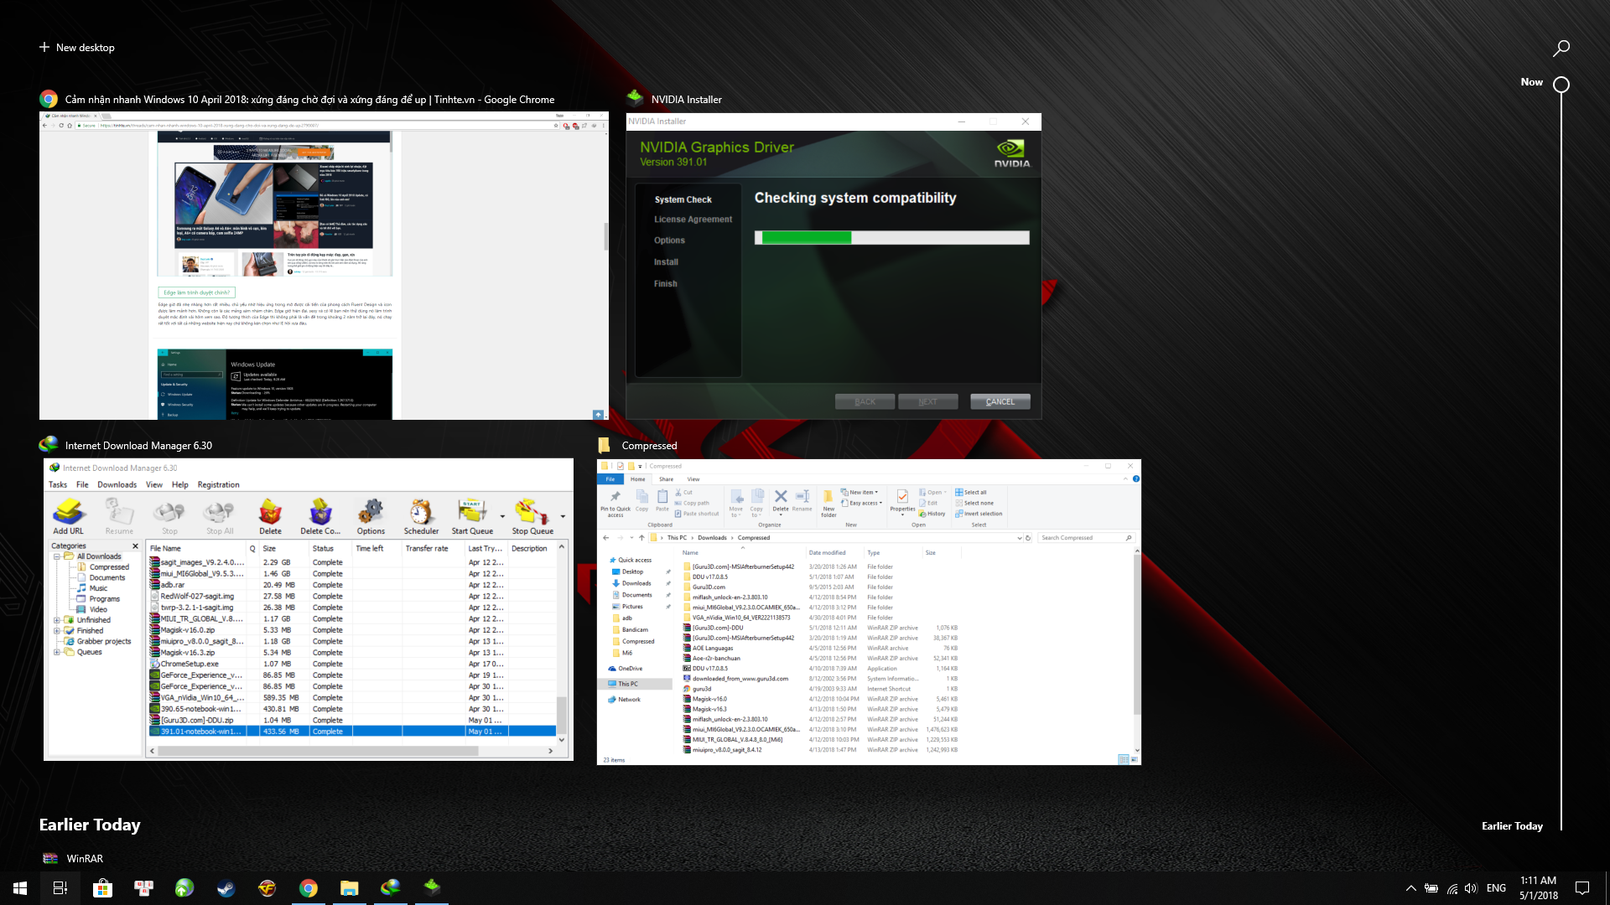1610x905 pixels.
Task: Click the timeline search magnifier icon
Action: (1561, 49)
